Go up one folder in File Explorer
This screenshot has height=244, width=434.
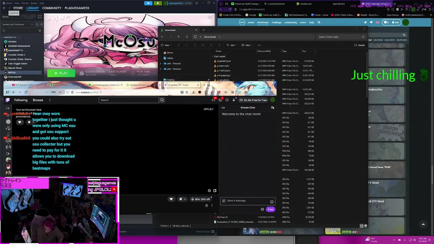[178, 37]
